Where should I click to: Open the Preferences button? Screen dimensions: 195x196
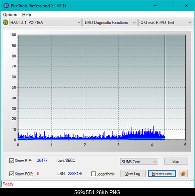[162, 174]
